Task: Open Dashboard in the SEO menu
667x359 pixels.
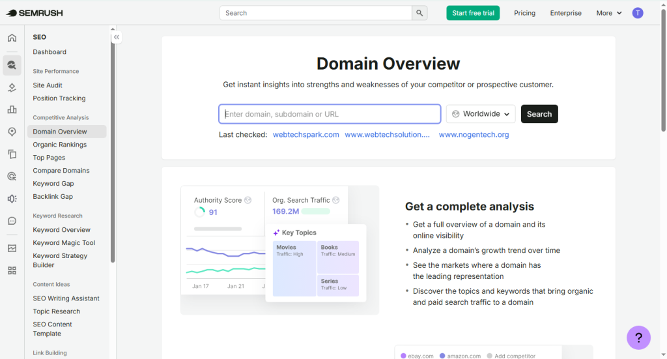Action: click(x=50, y=52)
